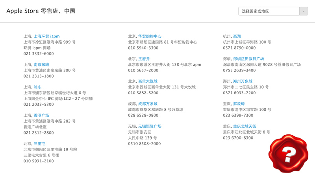Open the 华贸购物中心 store link
The height and width of the screenshot is (180, 315).
click(x=150, y=36)
